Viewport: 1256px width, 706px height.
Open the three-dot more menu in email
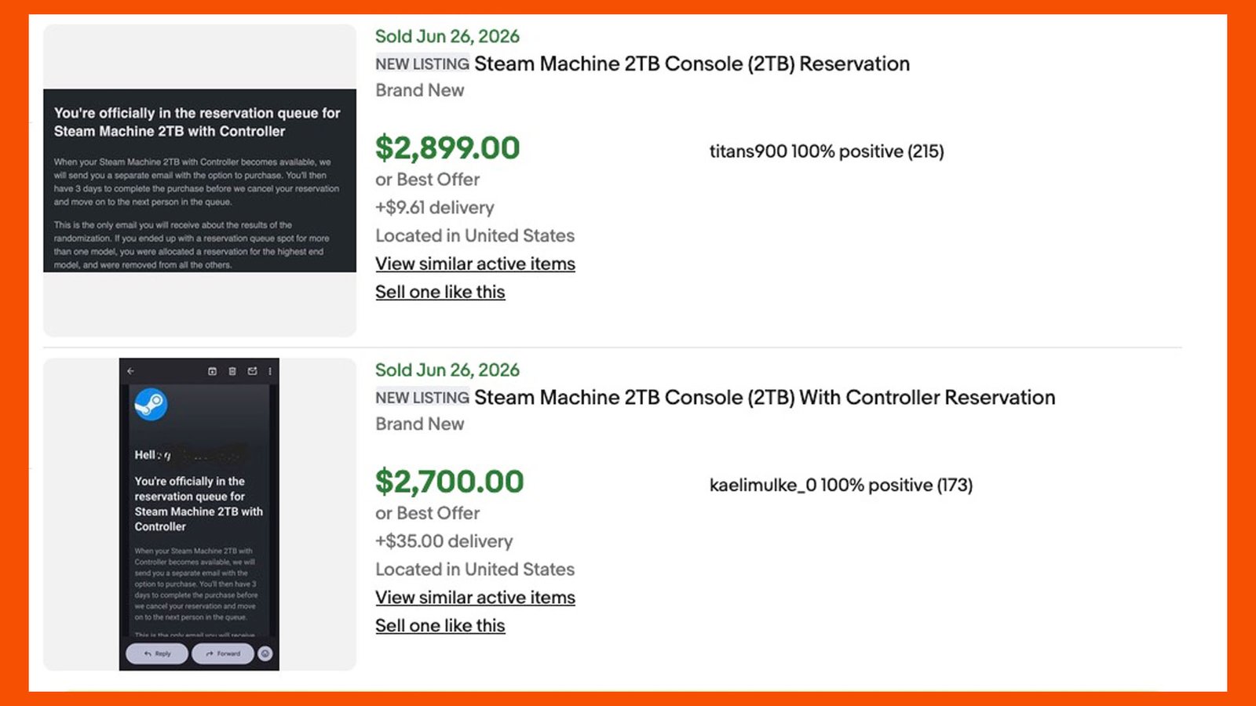(270, 371)
